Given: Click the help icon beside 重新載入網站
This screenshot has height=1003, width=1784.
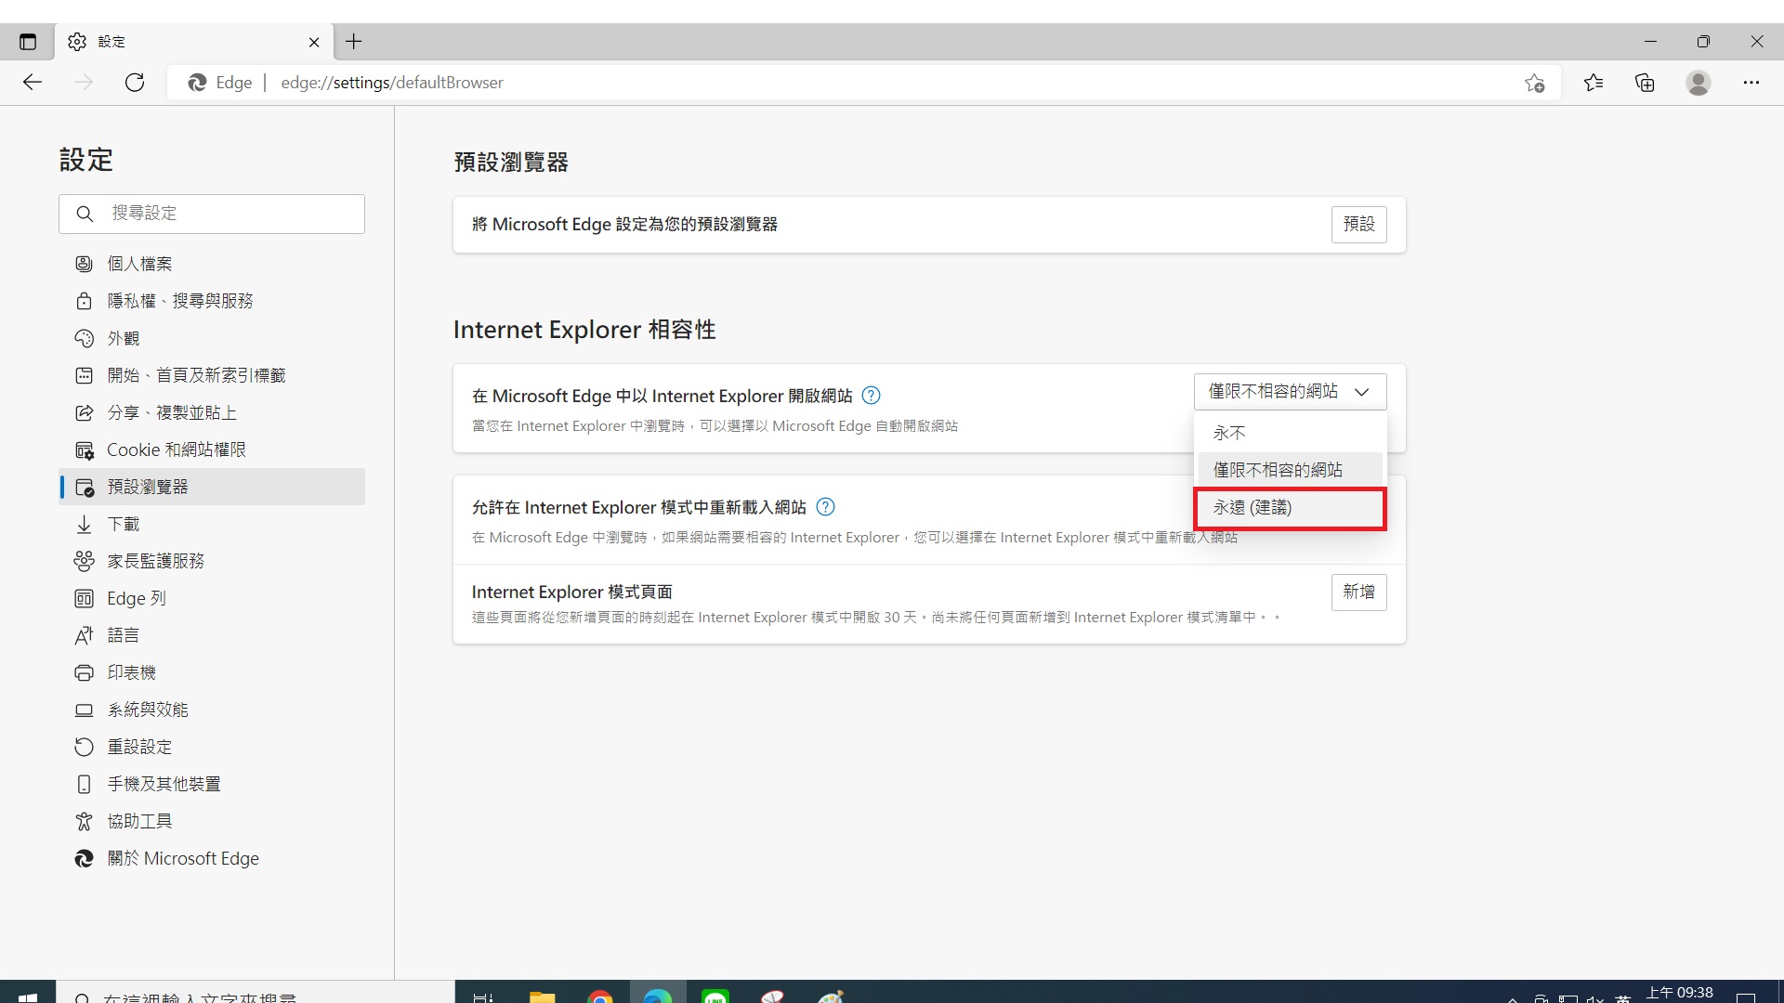Looking at the screenshot, I should coord(825,507).
